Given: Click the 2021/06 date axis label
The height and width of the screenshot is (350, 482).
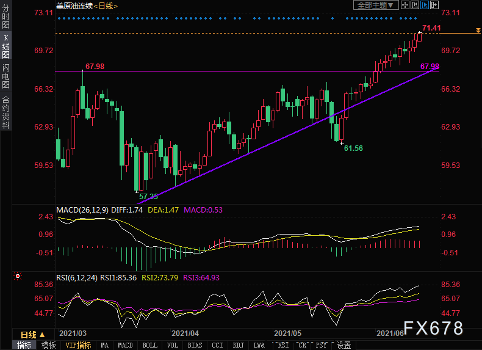Looking at the screenshot, I should pyautogui.click(x=390, y=334).
